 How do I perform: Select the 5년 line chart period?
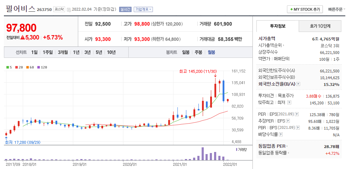click(99, 53)
